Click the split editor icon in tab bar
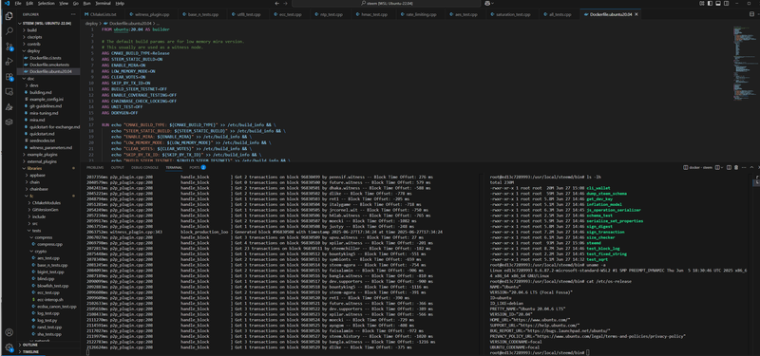 pos(751,14)
